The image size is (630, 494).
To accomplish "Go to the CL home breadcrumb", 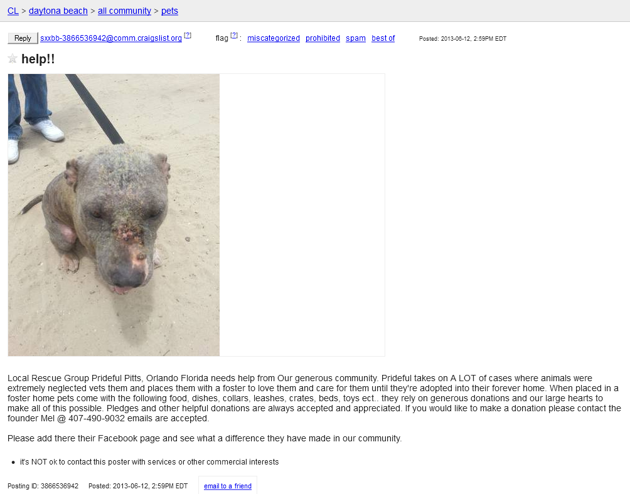I will click(13, 11).
